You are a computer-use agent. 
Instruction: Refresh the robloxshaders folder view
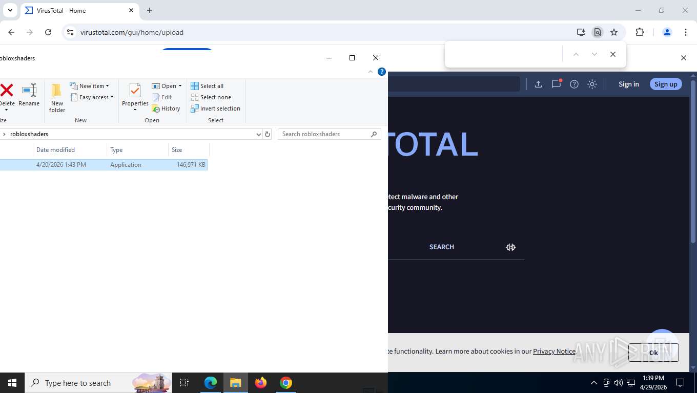(267, 134)
